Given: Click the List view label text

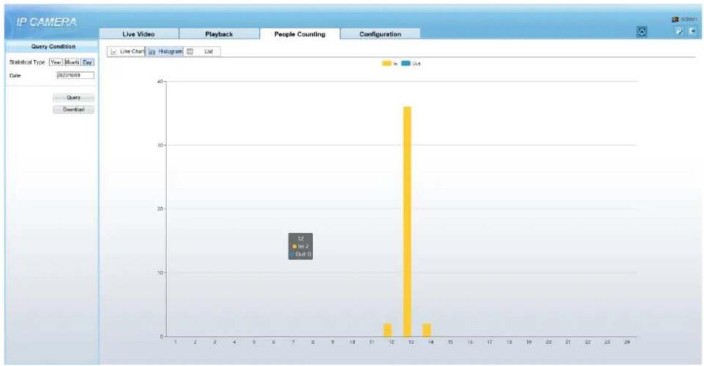Looking at the screenshot, I should click(208, 51).
